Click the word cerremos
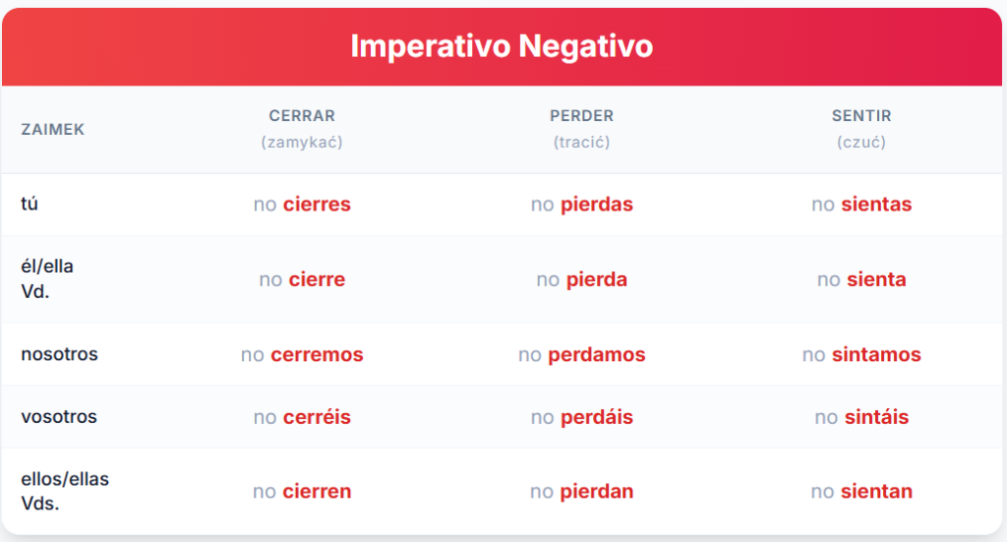Viewport: 1007px width, 542px height. pyautogui.click(x=317, y=354)
